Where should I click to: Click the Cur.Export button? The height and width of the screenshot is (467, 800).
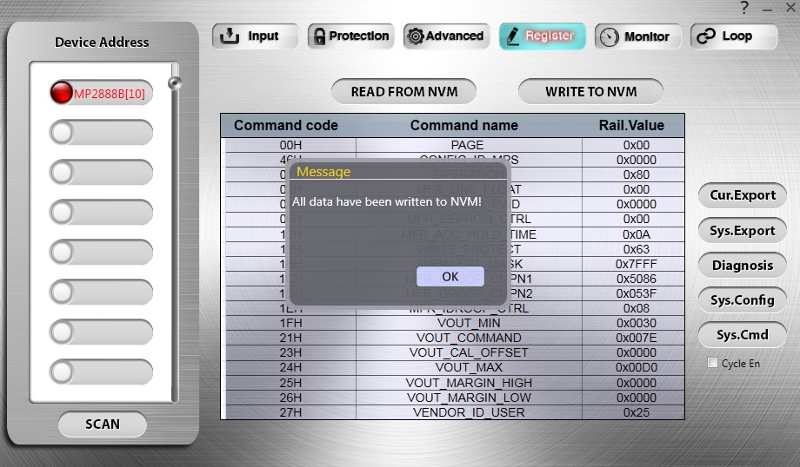[x=742, y=195]
